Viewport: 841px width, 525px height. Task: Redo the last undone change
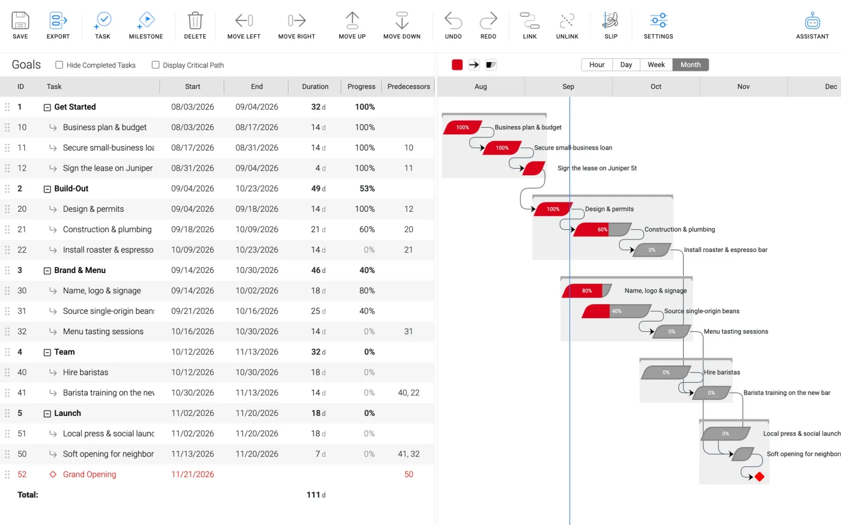click(x=488, y=21)
